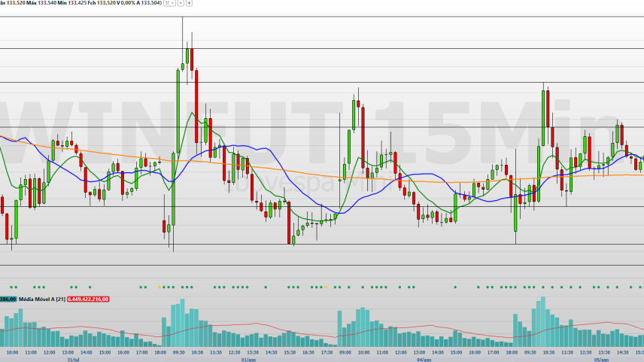Click the yellow signal dot before 01/ago session

click(x=159, y=287)
